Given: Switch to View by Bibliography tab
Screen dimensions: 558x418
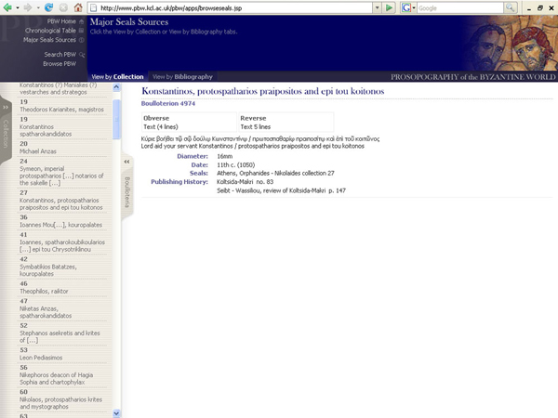Looking at the screenshot, I should (x=182, y=76).
